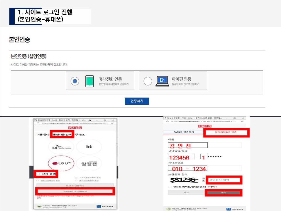
Task: Check the 서비스이용약관 동의 checkbox
Action: (38, 180)
